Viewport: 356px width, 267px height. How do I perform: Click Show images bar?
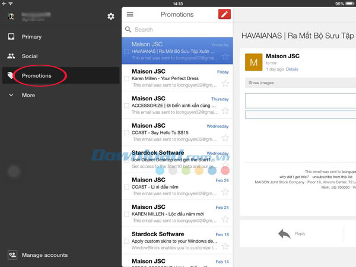(x=300, y=83)
